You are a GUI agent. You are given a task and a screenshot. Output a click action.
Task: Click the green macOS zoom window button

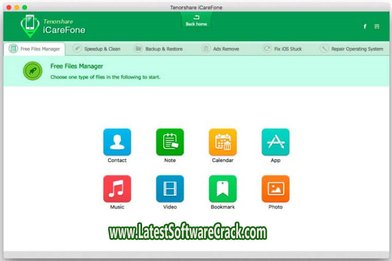click(x=24, y=7)
